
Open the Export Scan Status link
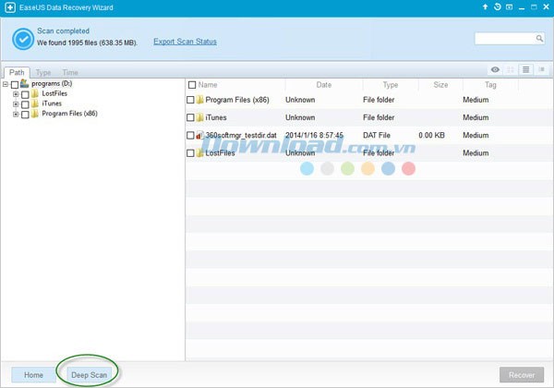click(185, 42)
